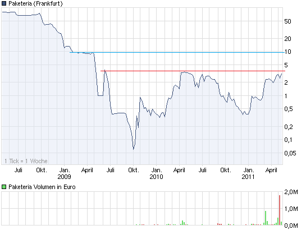The width and height of the screenshot is (306, 230).
Task: Click the volume axis label '2,0M'
Action: pos(291,192)
